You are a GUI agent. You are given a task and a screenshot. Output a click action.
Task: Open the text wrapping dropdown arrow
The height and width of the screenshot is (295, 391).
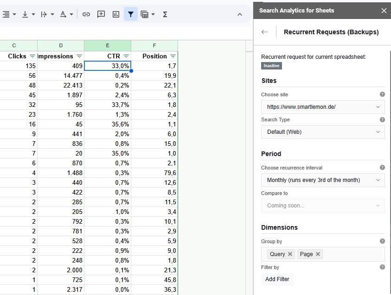click(52, 14)
